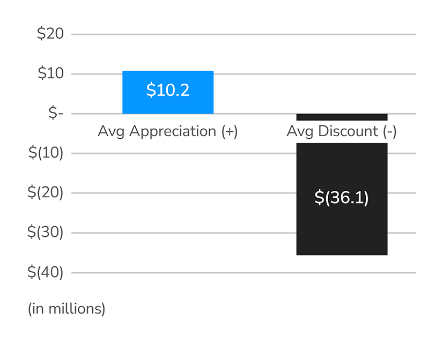
Task: Click the thin black bar segment above Avg Discount label
Action: [x=342, y=117]
